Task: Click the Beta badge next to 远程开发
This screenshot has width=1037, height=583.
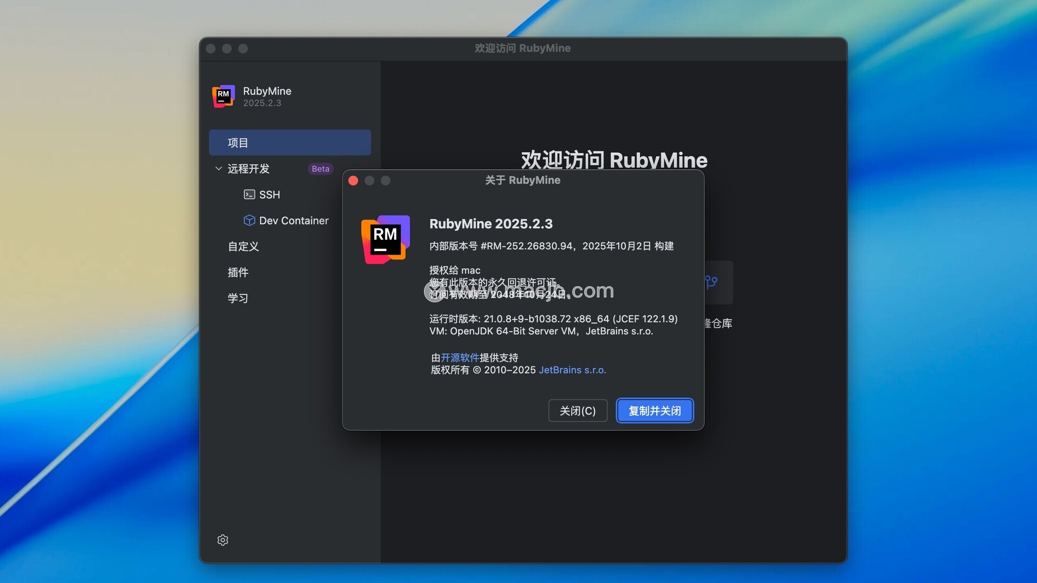Action: 320,168
